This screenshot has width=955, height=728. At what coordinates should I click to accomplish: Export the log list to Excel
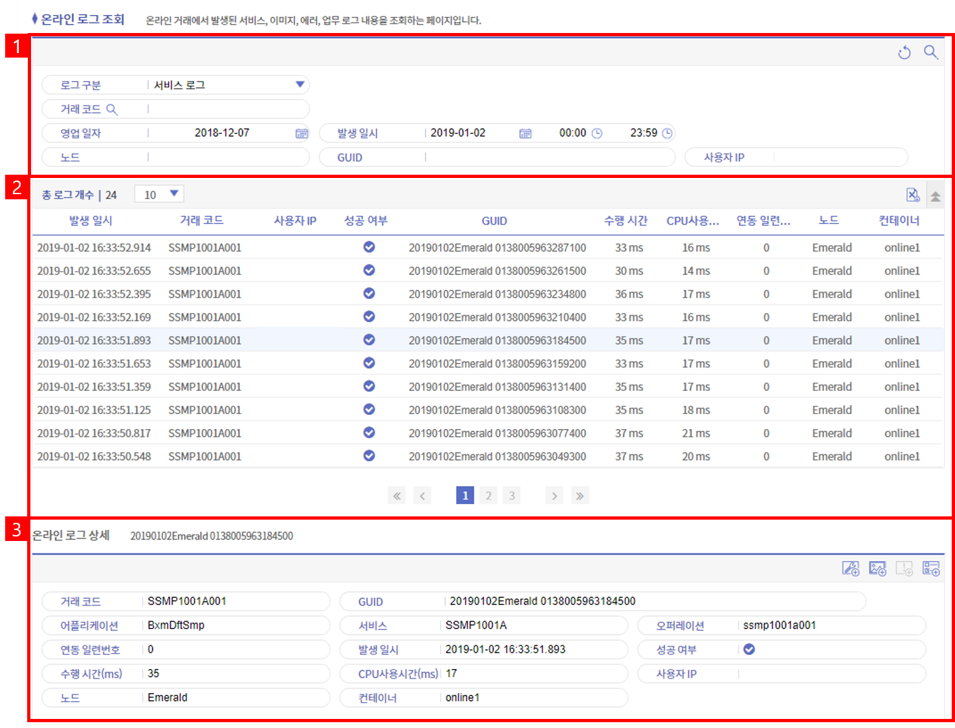(913, 195)
